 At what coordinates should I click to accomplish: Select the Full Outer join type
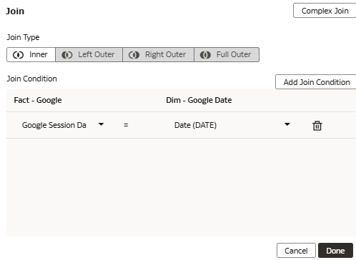click(x=227, y=54)
